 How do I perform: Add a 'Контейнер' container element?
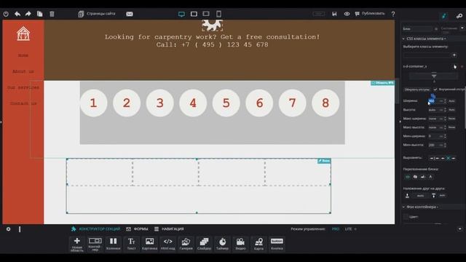click(x=95, y=245)
